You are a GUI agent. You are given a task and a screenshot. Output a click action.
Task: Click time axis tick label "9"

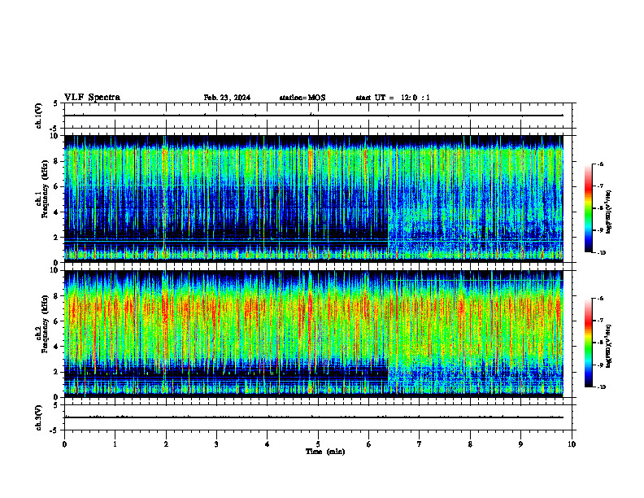(x=520, y=444)
